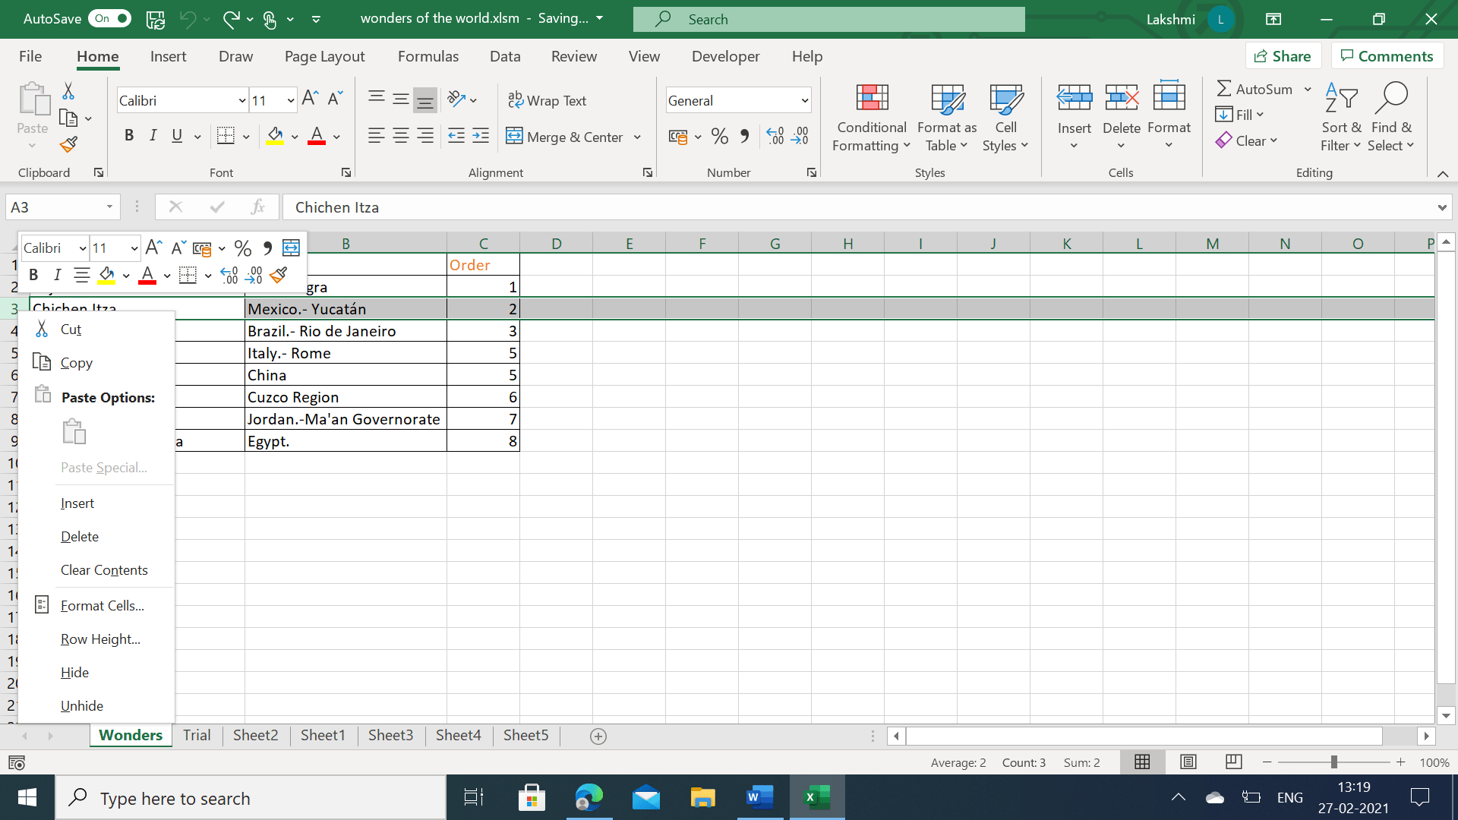
Task: Expand the General number format dropdown
Action: 804,100
